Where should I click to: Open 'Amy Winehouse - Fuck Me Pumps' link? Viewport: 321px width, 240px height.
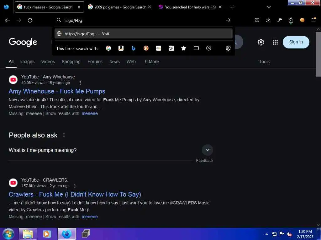(57, 91)
